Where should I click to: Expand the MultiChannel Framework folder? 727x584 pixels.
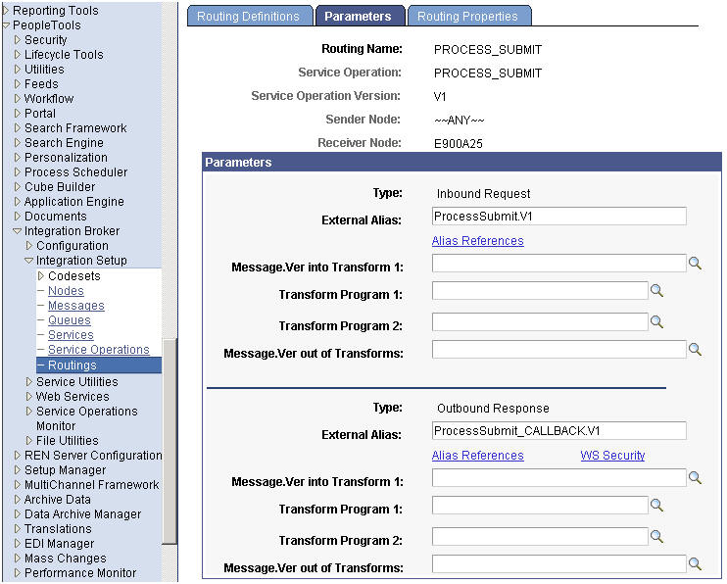coord(18,485)
